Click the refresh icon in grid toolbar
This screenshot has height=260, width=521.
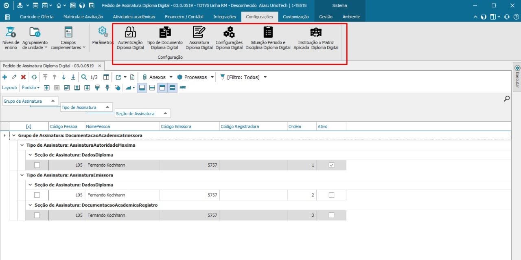point(34,77)
